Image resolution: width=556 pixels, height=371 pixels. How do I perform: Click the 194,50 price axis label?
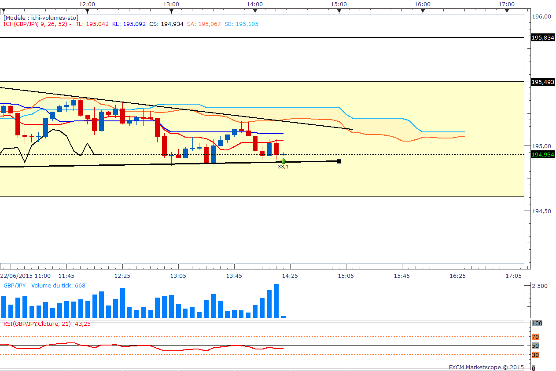coord(542,211)
